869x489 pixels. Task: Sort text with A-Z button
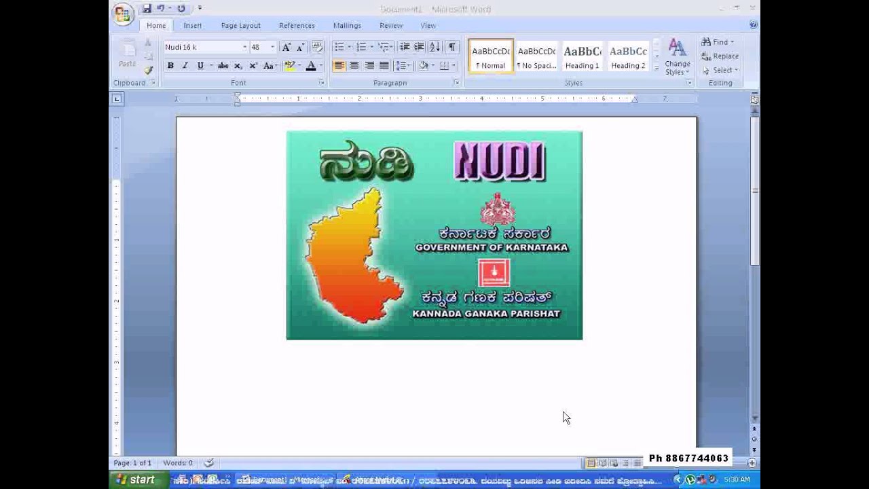point(434,47)
